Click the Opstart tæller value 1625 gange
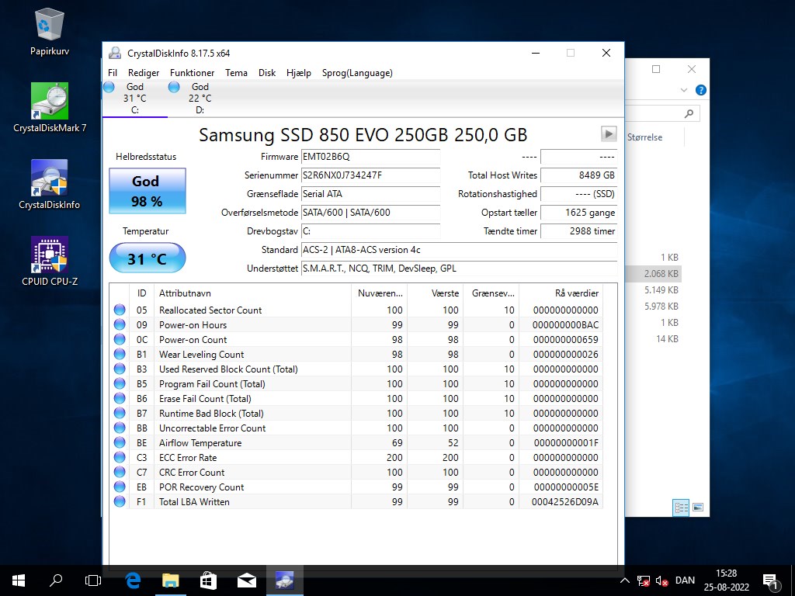Image resolution: width=795 pixels, height=596 pixels. pyautogui.click(x=578, y=213)
